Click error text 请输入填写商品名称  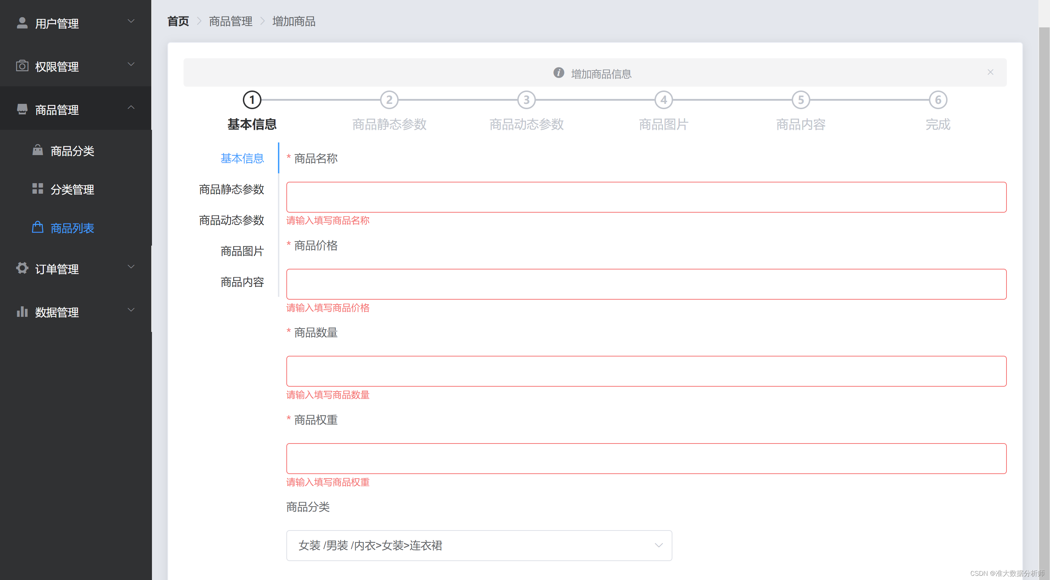(328, 220)
